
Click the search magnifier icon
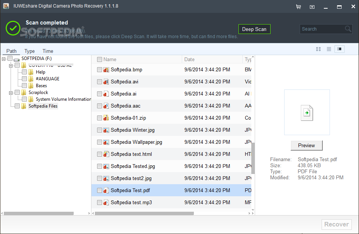[x=348, y=29]
